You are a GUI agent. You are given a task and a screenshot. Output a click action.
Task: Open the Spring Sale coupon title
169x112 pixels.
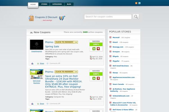pyautogui.click(x=52, y=46)
